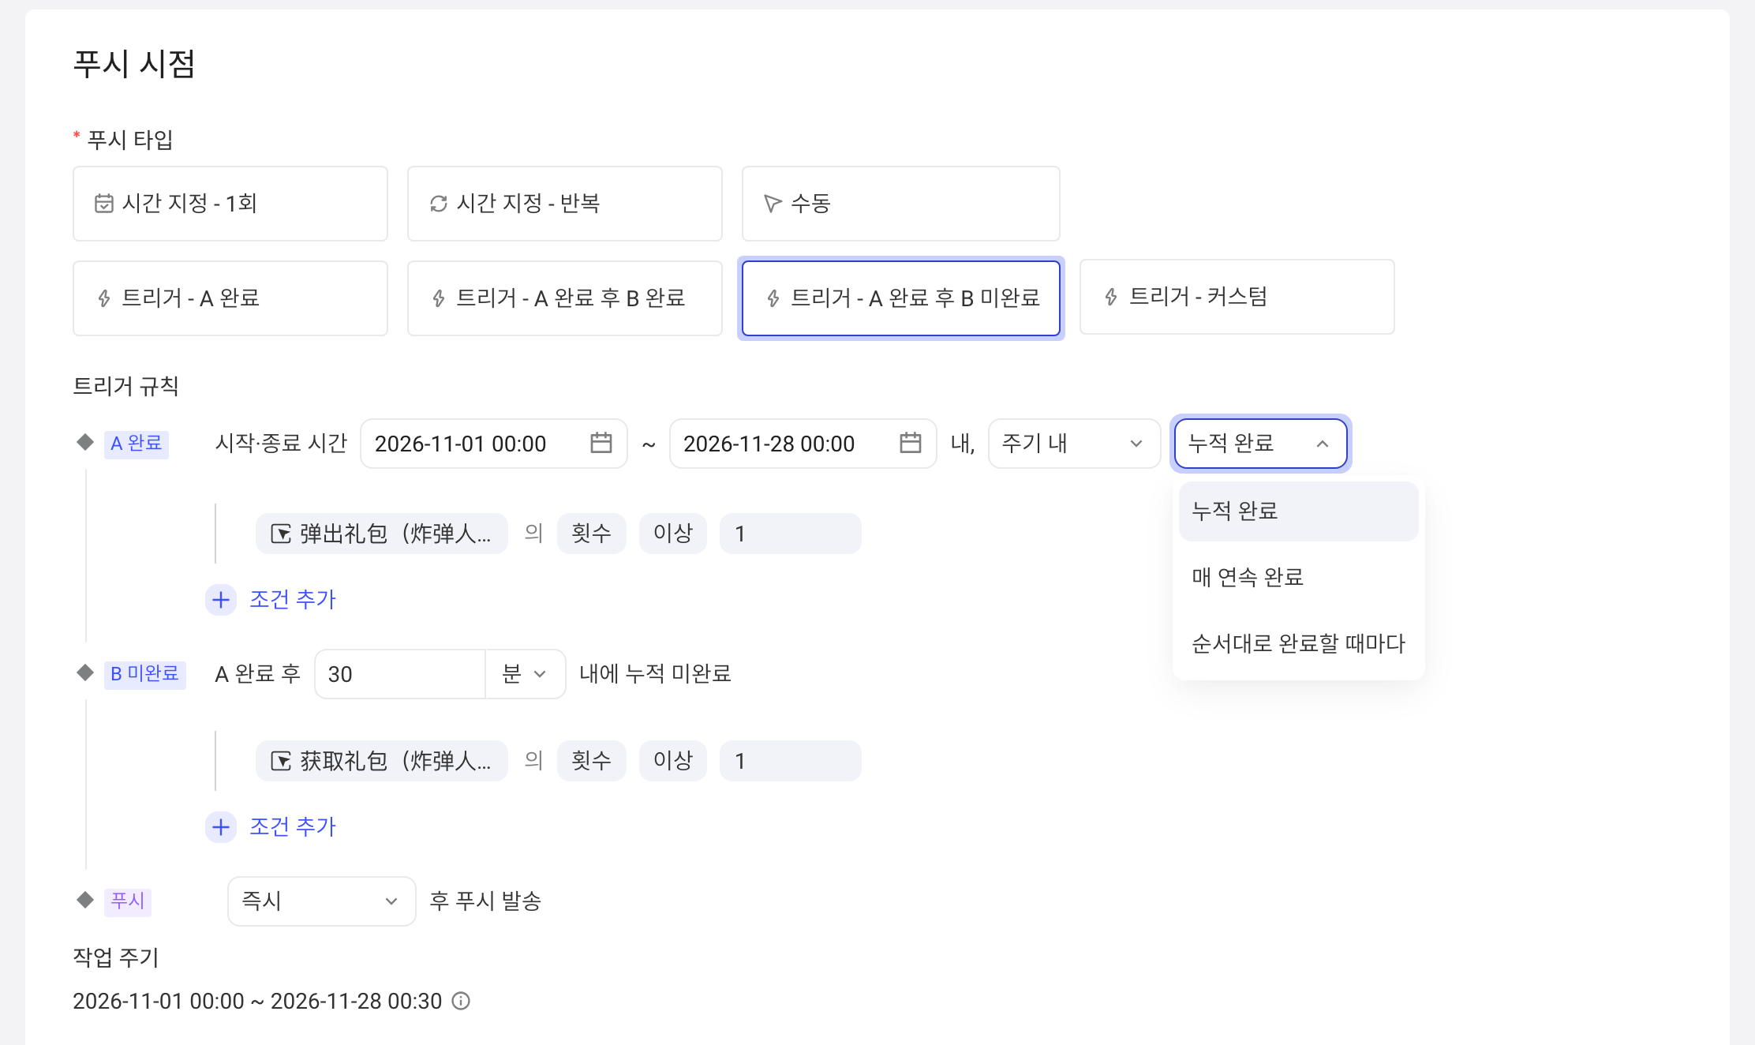Image resolution: width=1755 pixels, height=1045 pixels.
Task: Open the 즉시 push delay dropdown
Action: [x=321, y=901]
